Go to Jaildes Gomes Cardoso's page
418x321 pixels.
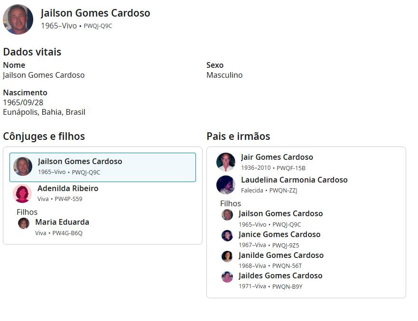tap(280, 276)
